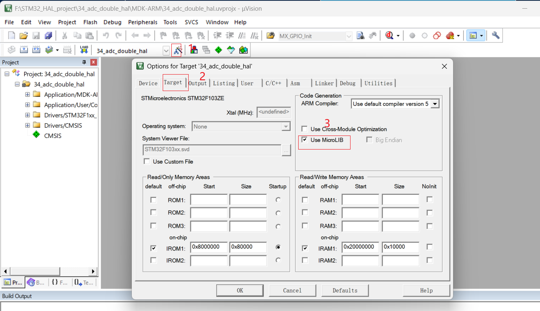This screenshot has width=540, height=311.
Task: Click the System Viewer File browse button
Action: [x=286, y=150]
